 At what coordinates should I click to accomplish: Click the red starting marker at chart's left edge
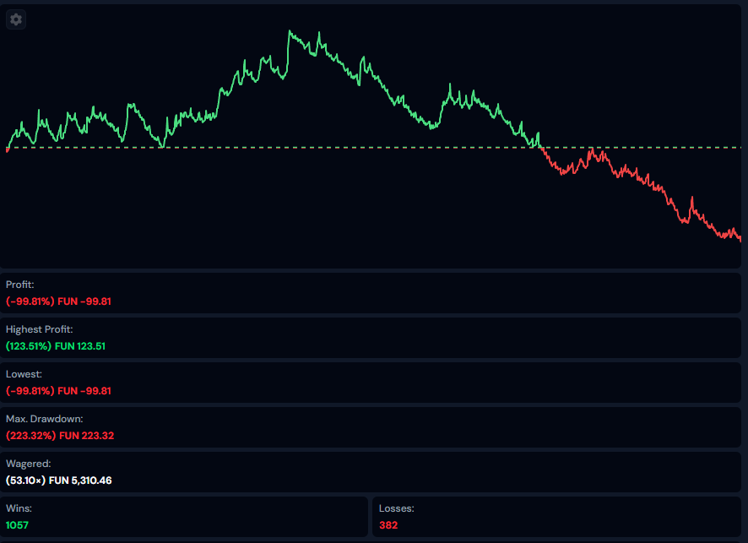pyautogui.click(x=7, y=149)
